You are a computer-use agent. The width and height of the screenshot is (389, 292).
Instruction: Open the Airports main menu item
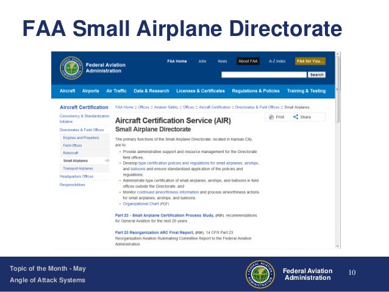[x=91, y=91]
